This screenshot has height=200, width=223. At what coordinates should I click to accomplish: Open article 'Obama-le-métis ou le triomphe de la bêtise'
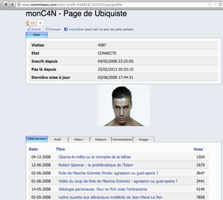[95, 157]
